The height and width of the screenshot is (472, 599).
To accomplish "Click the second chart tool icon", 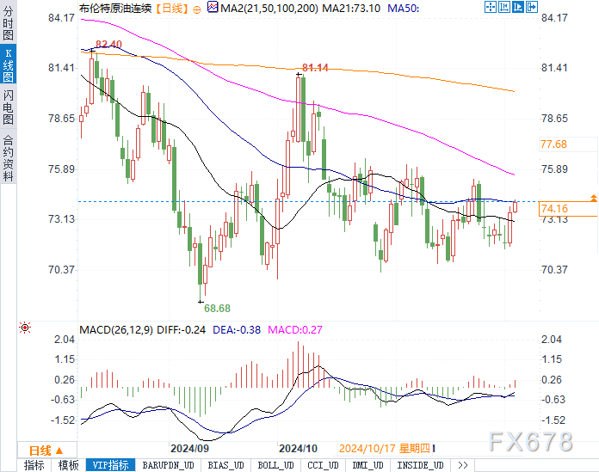I will pos(503,7).
